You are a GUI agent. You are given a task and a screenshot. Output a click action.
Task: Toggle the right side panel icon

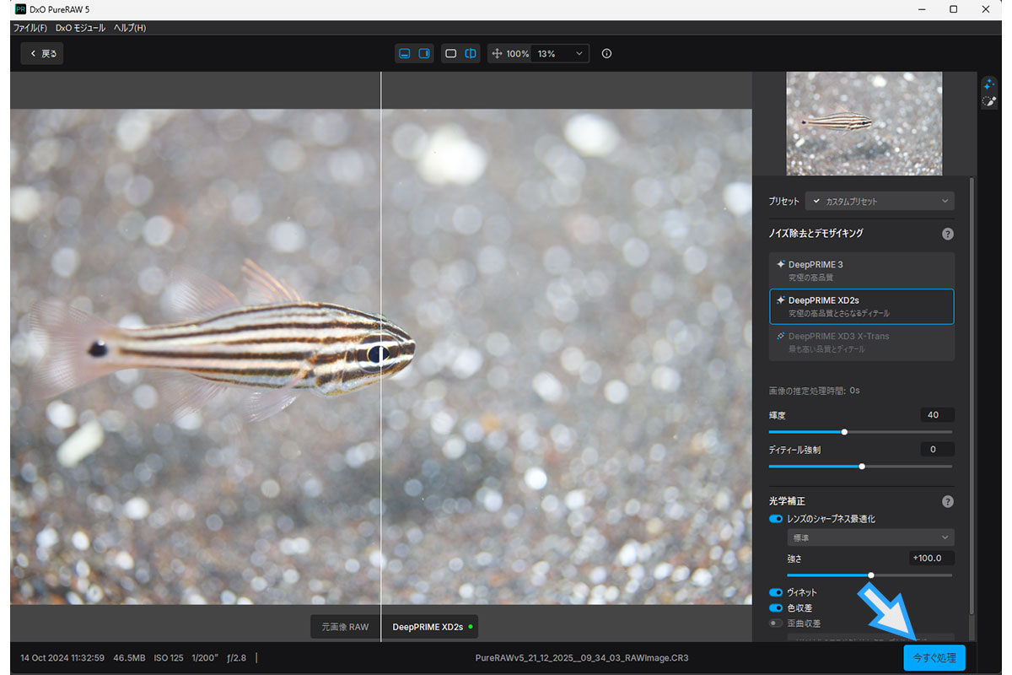tap(424, 53)
